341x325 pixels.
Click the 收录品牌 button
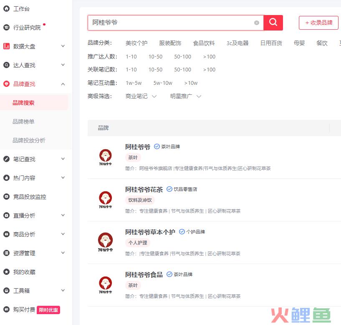[x=318, y=23]
